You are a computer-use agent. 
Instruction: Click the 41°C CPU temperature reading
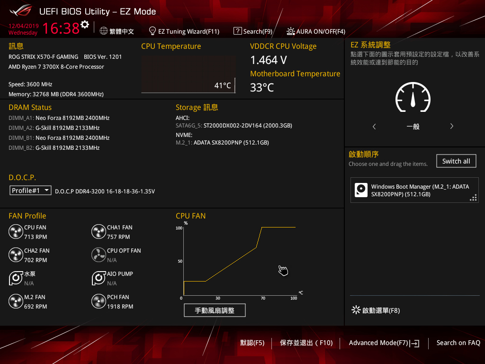point(223,85)
